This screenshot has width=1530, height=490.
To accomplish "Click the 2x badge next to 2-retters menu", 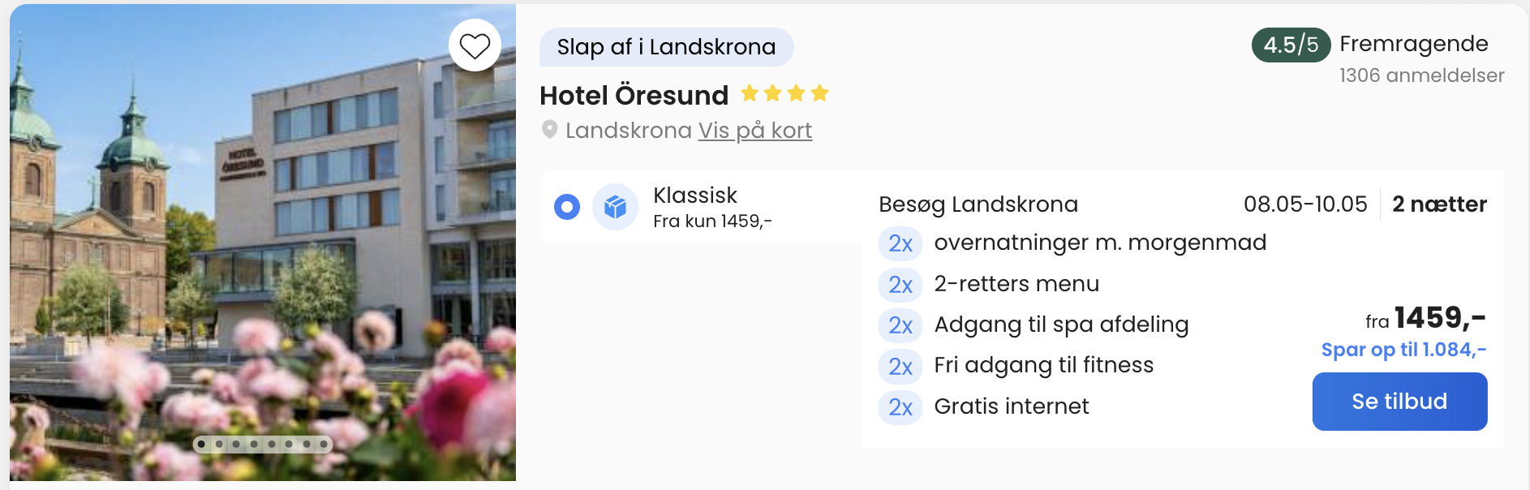I will coord(900,285).
